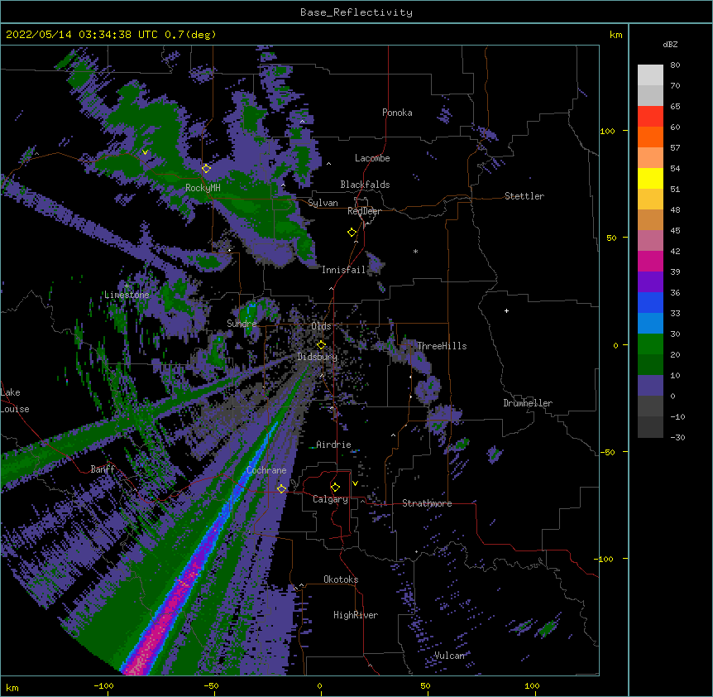
Task: Click the Ponoka town label
Action: click(397, 113)
